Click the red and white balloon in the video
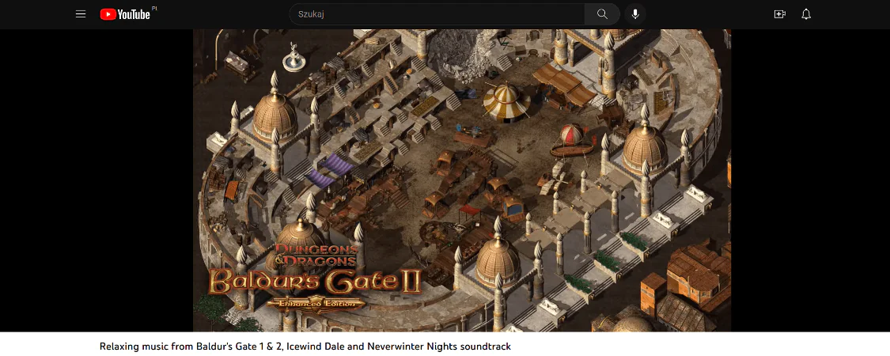Screen dimensions: 890x356 [571, 134]
